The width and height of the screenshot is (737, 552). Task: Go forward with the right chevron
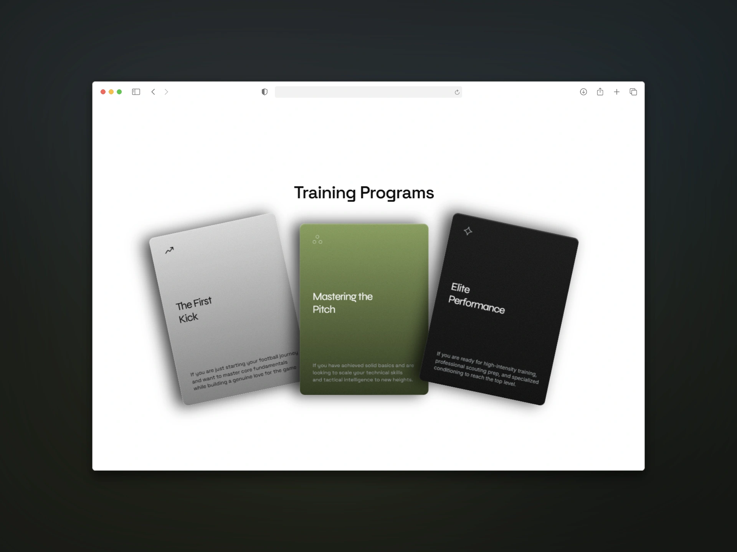tap(166, 92)
